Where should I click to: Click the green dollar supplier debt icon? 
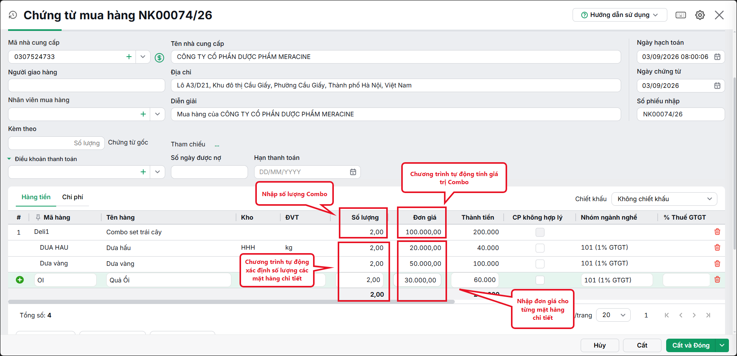[x=159, y=58]
